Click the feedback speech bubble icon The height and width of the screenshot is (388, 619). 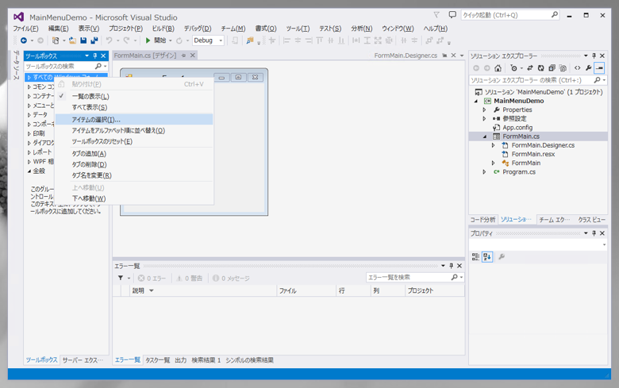tap(452, 15)
